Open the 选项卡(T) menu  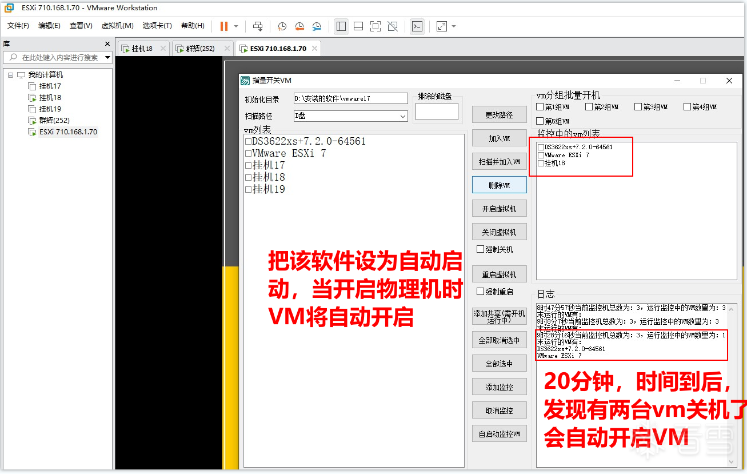157,26
